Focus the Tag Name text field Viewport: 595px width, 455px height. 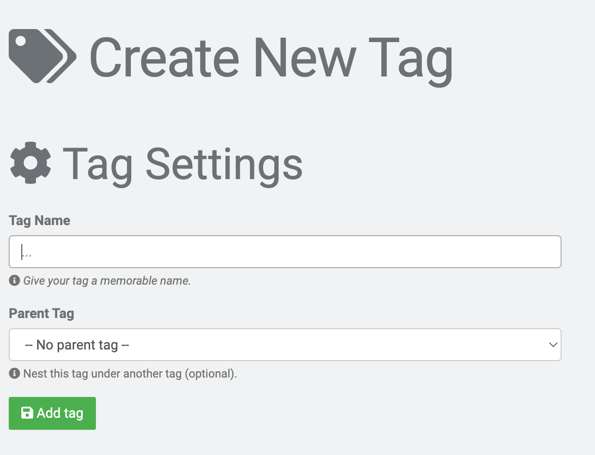(285, 252)
